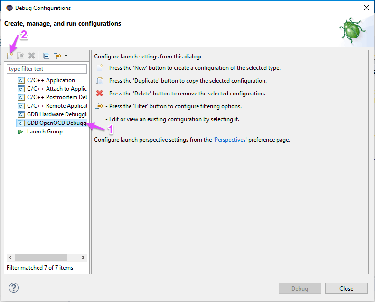Viewport: 375px width, 302px height.
Task: Select the Launch Group green arrow item
Action: tap(40, 132)
